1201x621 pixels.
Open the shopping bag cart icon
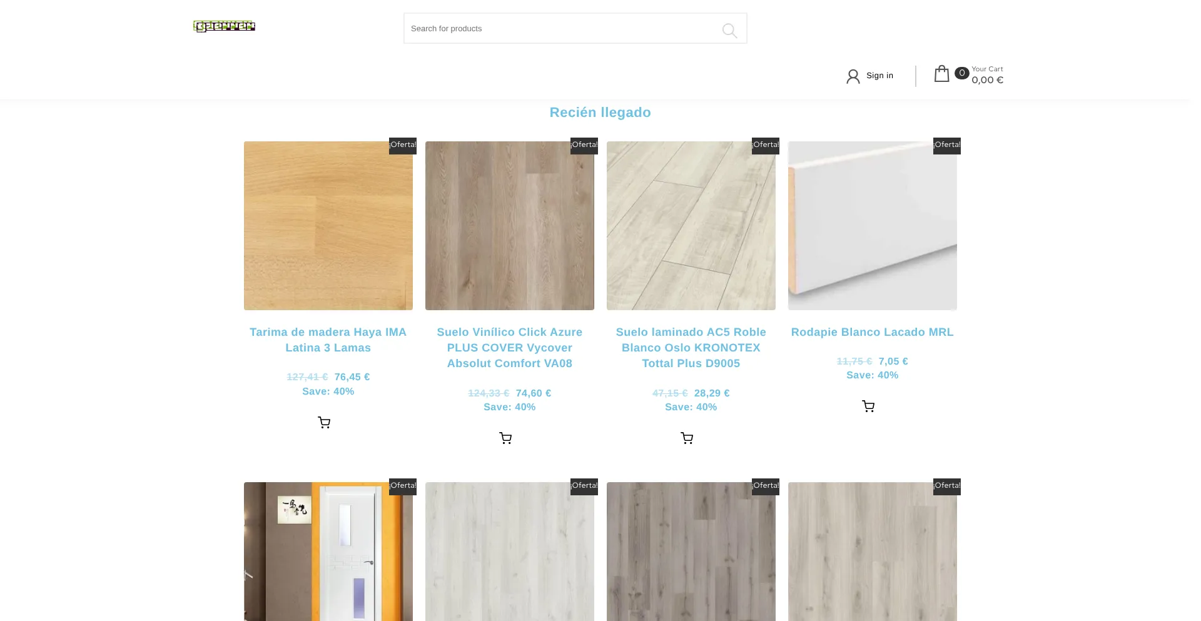941,74
